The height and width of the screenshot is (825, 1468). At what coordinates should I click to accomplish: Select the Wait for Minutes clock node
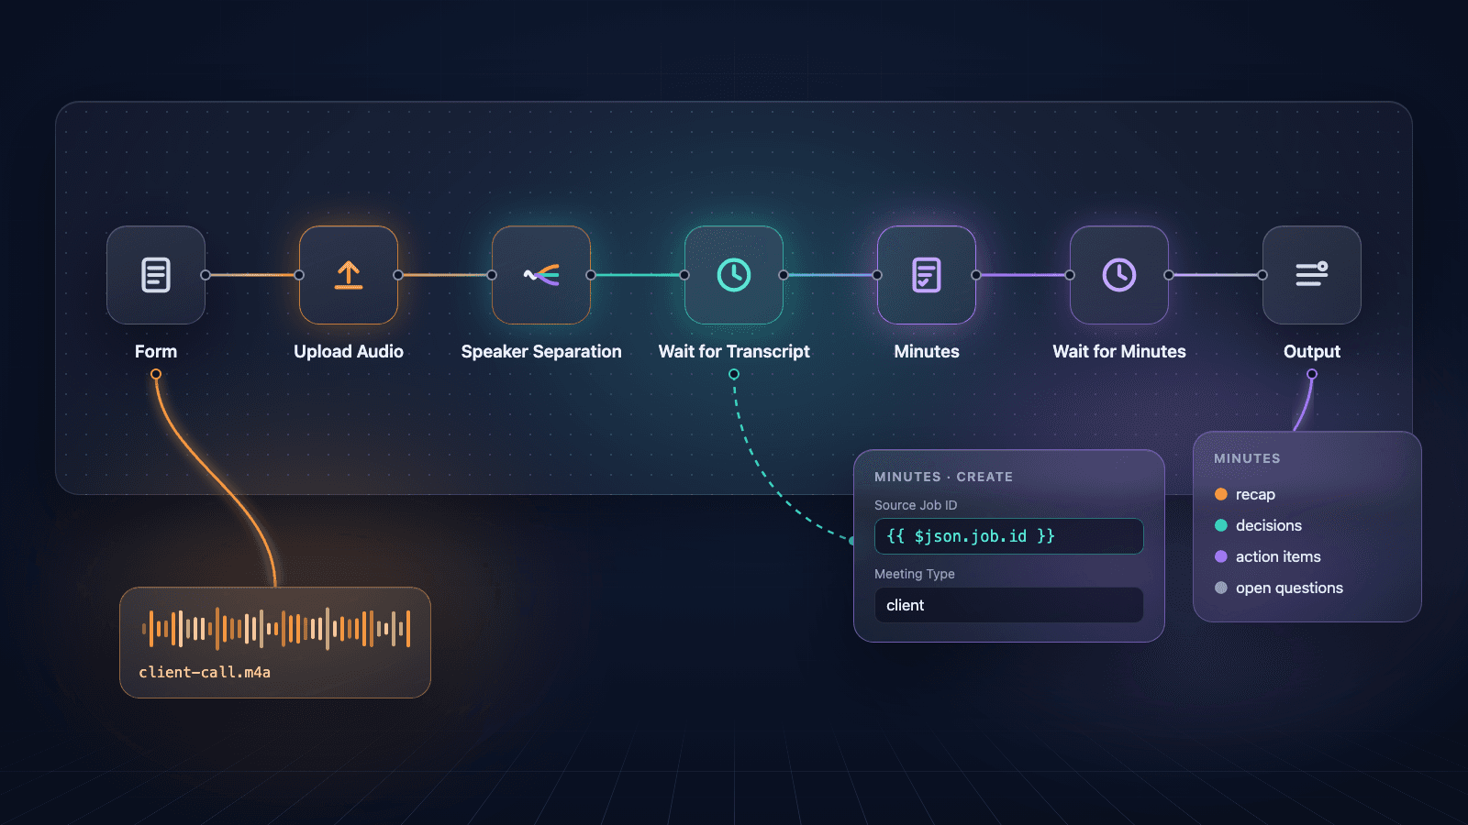pyautogui.click(x=1119, y=275)
